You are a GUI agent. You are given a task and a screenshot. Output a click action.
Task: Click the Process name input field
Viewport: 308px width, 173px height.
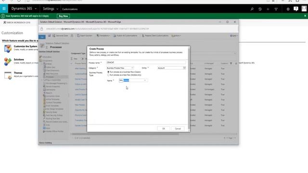(146, 62)
